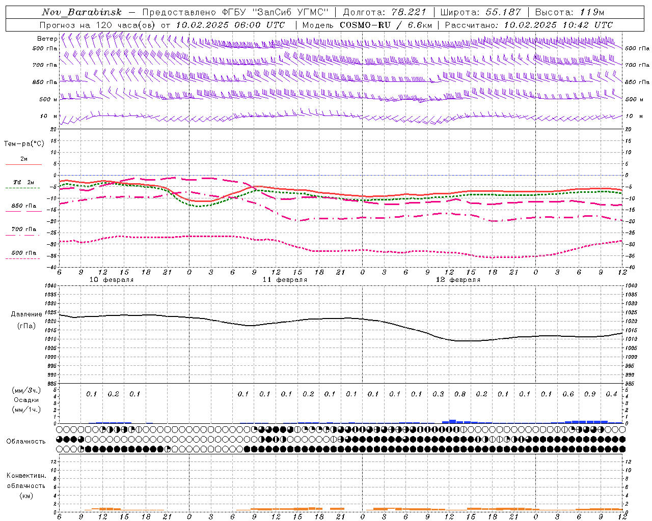Screen dimensions: 652x521
Task: Click the 0.4 precipitation value
Action: [611, 394]
